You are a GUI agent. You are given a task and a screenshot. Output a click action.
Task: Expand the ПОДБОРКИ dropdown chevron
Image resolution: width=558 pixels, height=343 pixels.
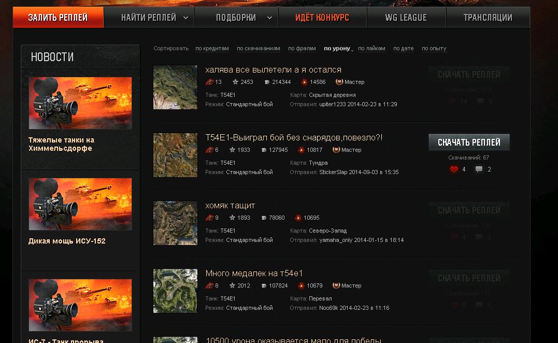270,18
